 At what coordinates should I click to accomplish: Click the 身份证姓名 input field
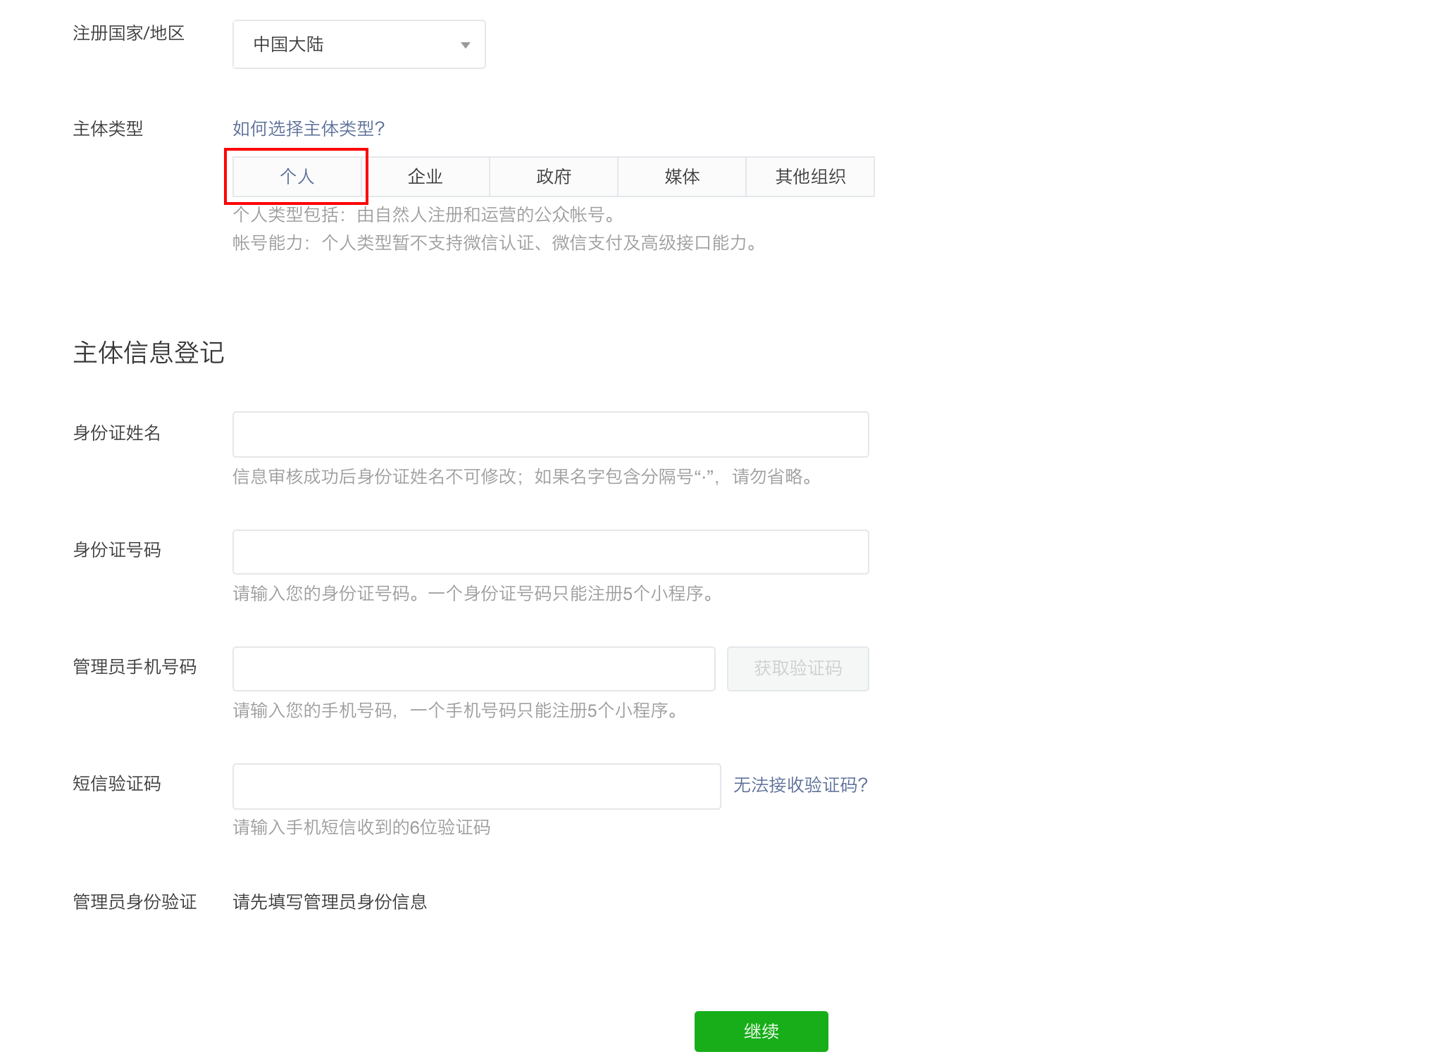pyautogui.click(x=550, y=434)
